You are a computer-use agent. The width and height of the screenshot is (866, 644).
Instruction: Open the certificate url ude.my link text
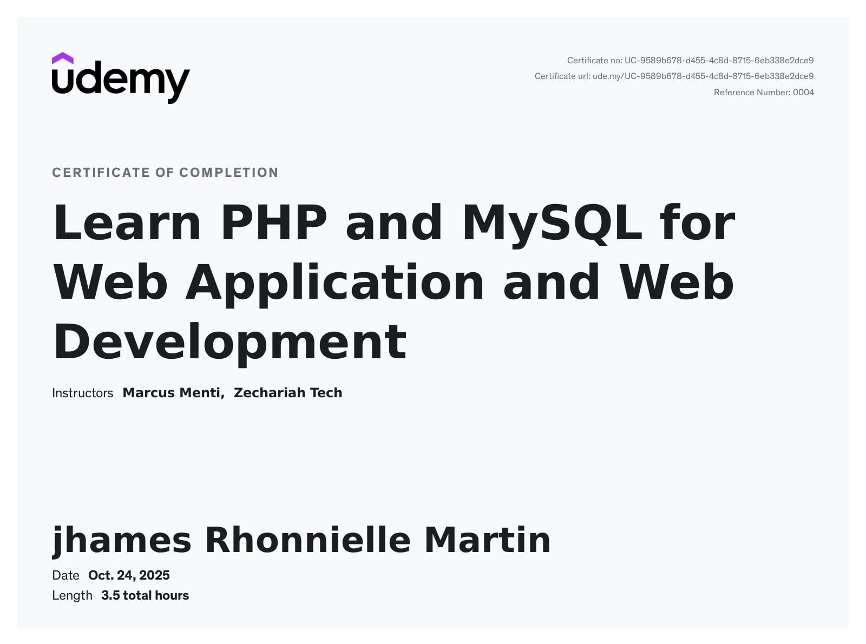[x=703, y=76]
